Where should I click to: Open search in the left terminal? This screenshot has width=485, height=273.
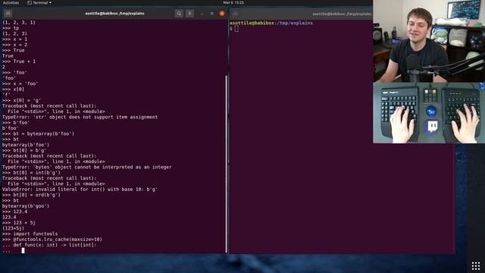click(179, 14)
